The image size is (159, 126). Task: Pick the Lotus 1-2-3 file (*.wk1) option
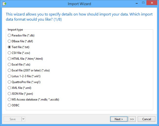tap(24, 76)
